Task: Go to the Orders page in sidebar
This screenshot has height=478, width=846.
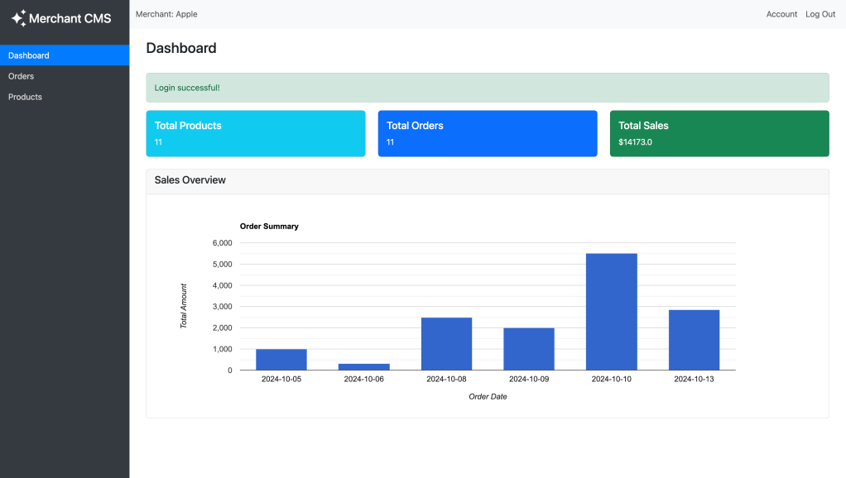Action: click(22, 76)
